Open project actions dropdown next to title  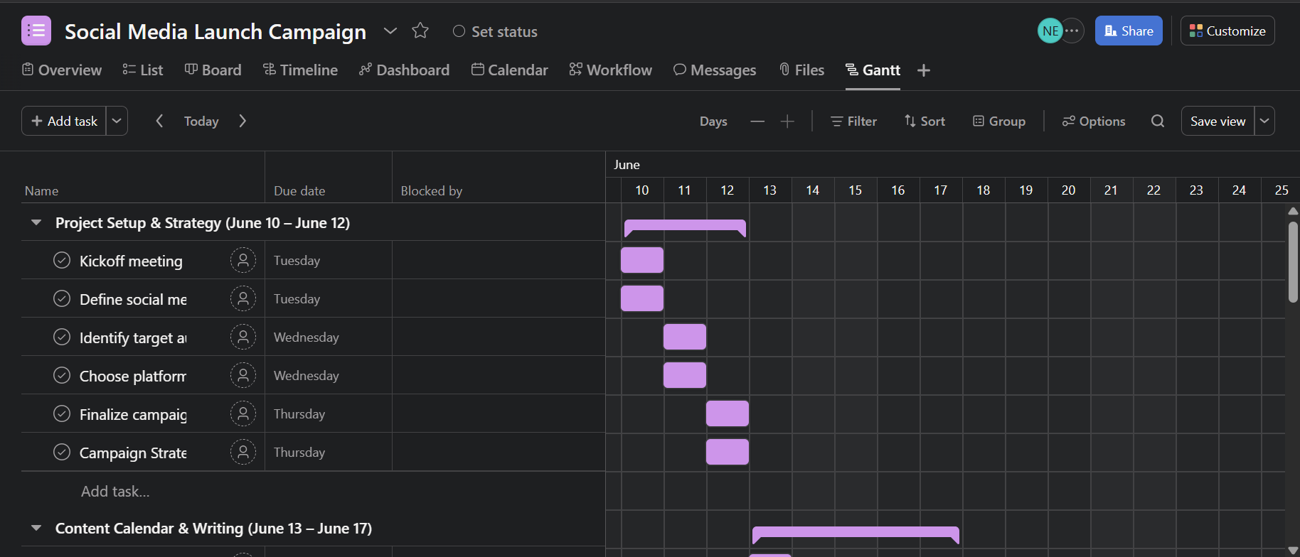point(390,31)
